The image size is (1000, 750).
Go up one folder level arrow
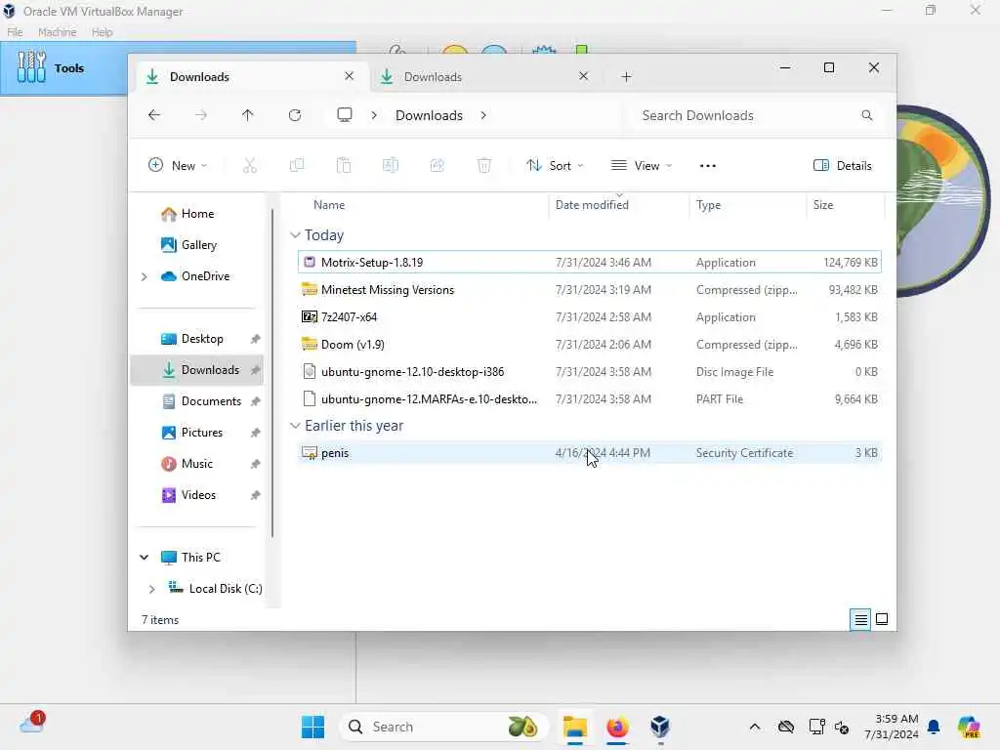pyautogui.click(x=247, y=115)
